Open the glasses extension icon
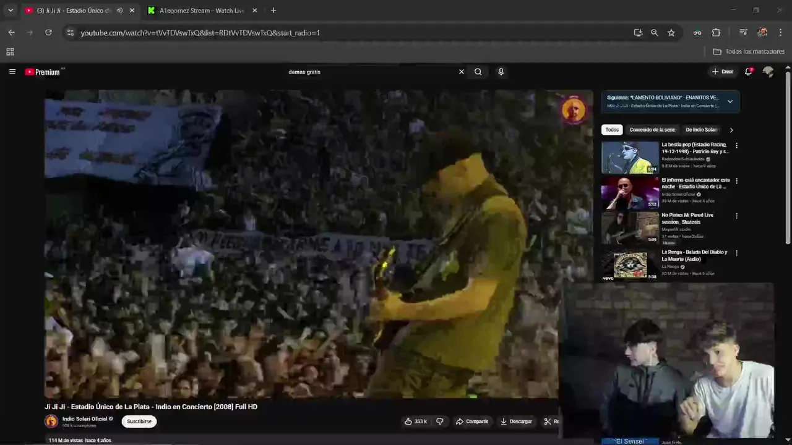The image size is (792, 445). click(697, 33)
